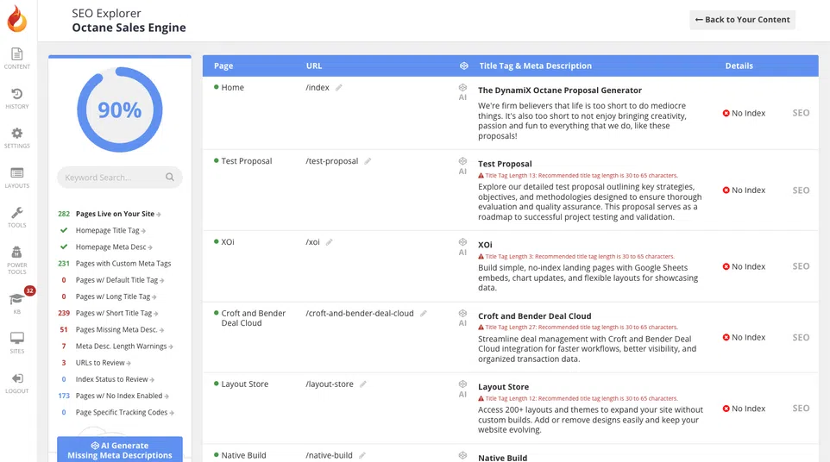
Task: Click AI icon for Home row
Action: 462,92
